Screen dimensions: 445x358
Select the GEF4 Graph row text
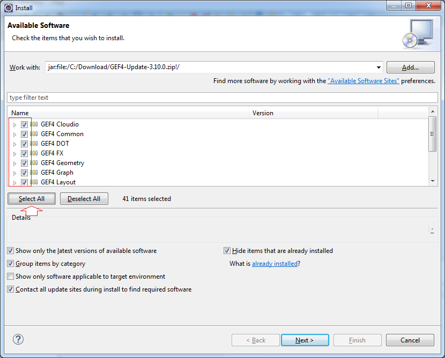[x=57, y=173]
